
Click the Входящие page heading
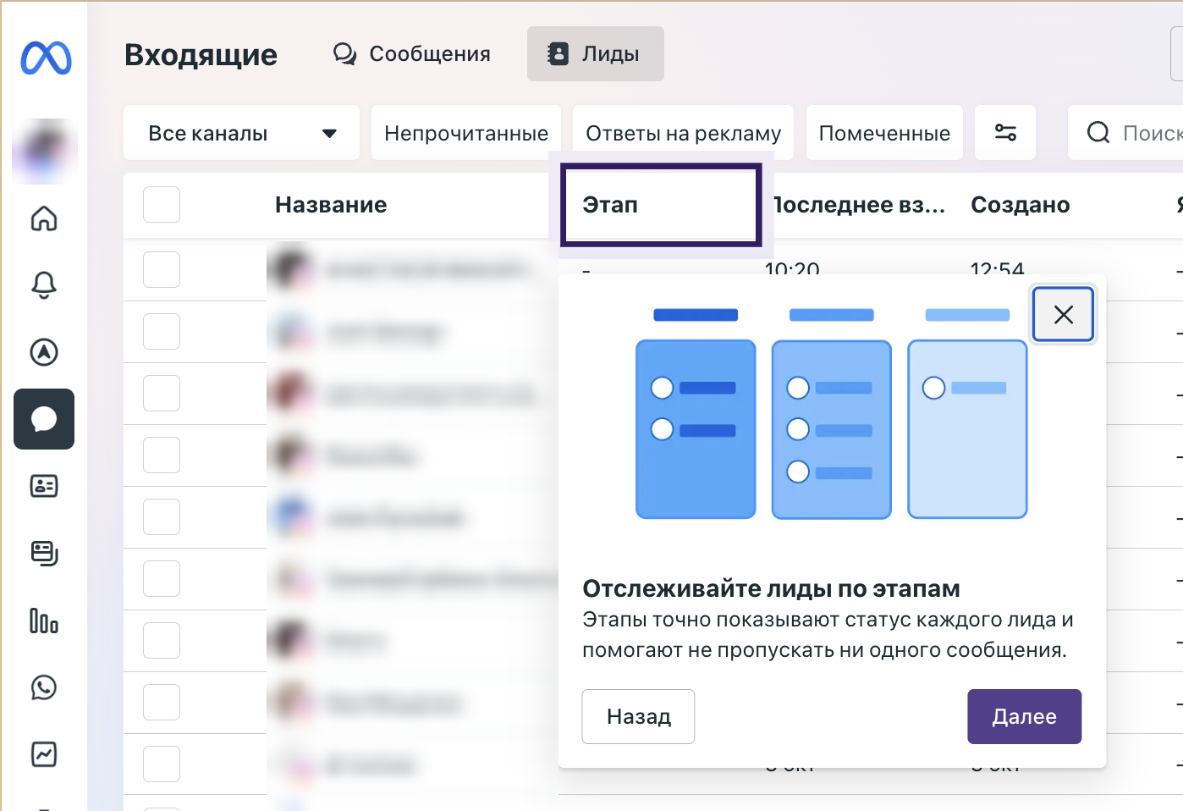(201, 55)
